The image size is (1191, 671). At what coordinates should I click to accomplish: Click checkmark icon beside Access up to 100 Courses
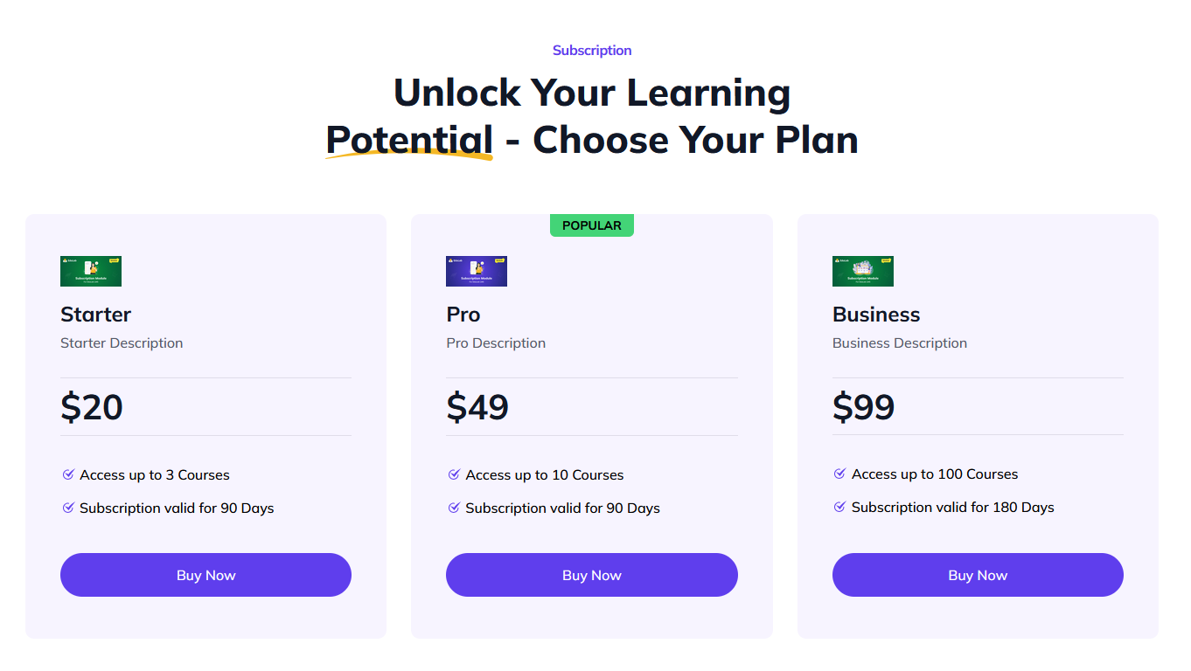click(840, 474)
